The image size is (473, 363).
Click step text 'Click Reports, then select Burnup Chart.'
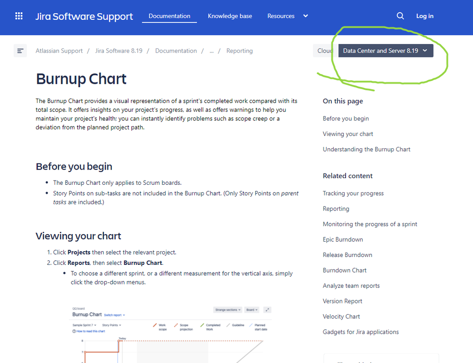[x=108, y=263]
